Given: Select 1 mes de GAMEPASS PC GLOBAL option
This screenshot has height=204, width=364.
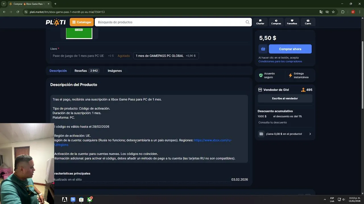Looking at the screenshot, I should [x=166, y=56].
